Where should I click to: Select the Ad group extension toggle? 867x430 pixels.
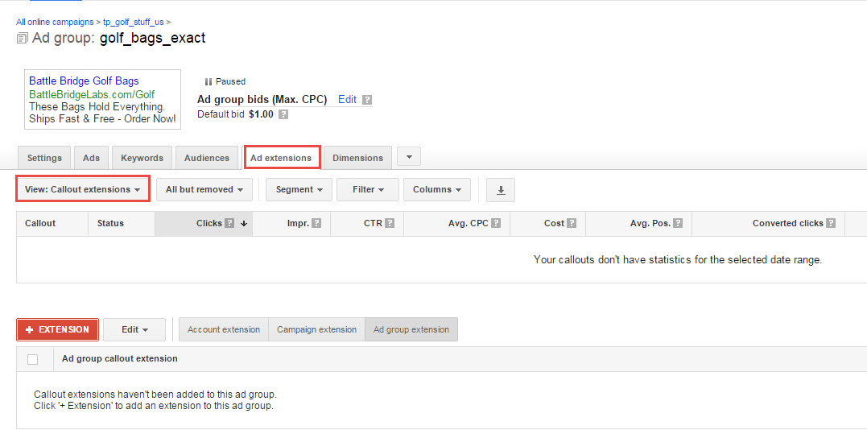tap(411, 329)
